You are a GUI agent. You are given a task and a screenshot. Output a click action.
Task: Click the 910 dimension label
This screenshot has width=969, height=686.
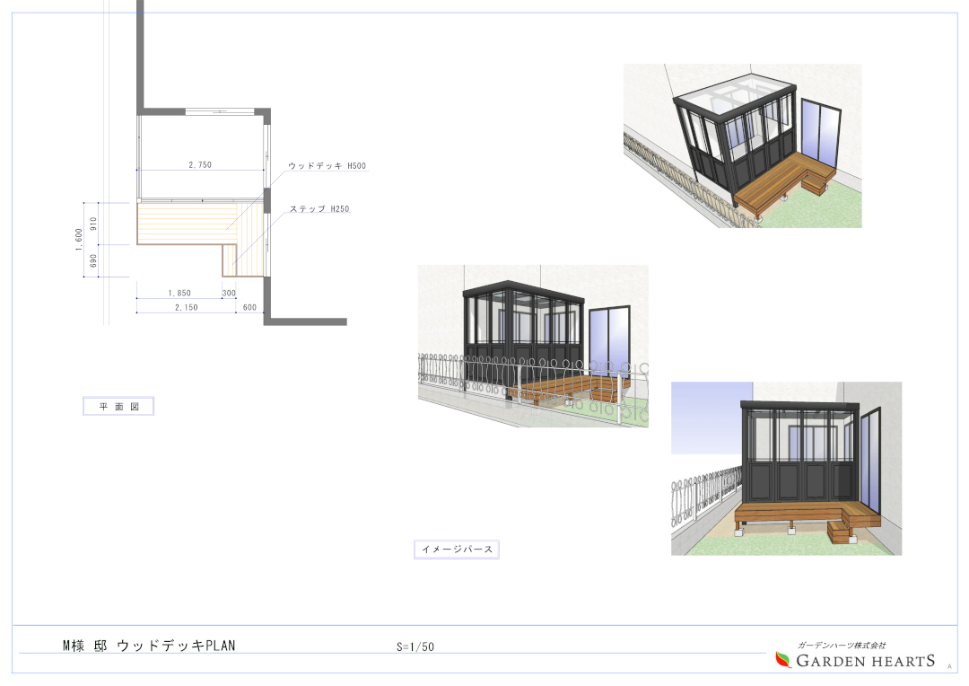[92, 224]
